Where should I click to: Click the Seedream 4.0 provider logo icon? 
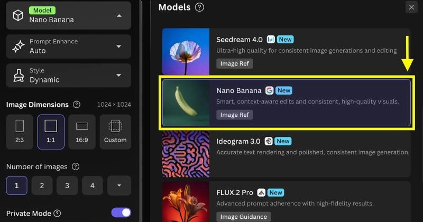tap(271, 40)
